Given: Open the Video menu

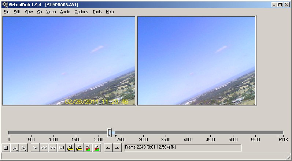Looking at the screenshot, I should tap(51, 12).
